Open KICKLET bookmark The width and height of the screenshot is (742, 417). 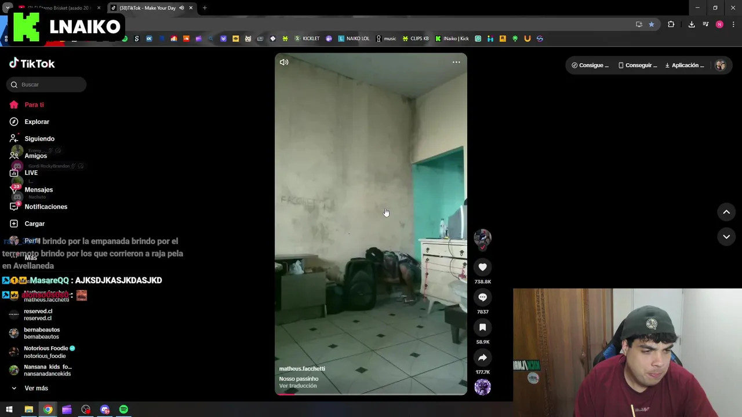pos(307,39)
